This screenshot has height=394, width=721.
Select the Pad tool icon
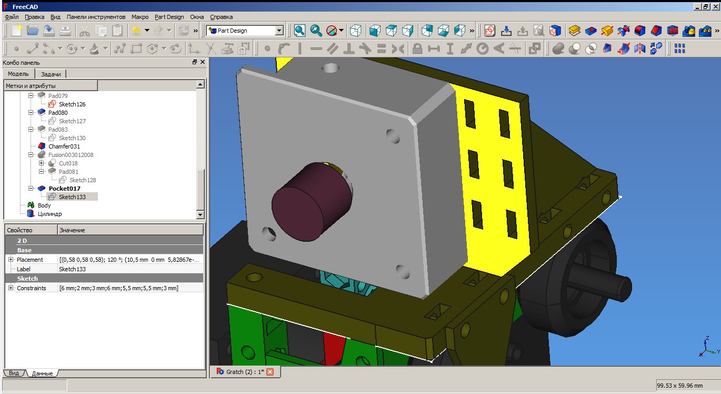(x=575, y=31)
